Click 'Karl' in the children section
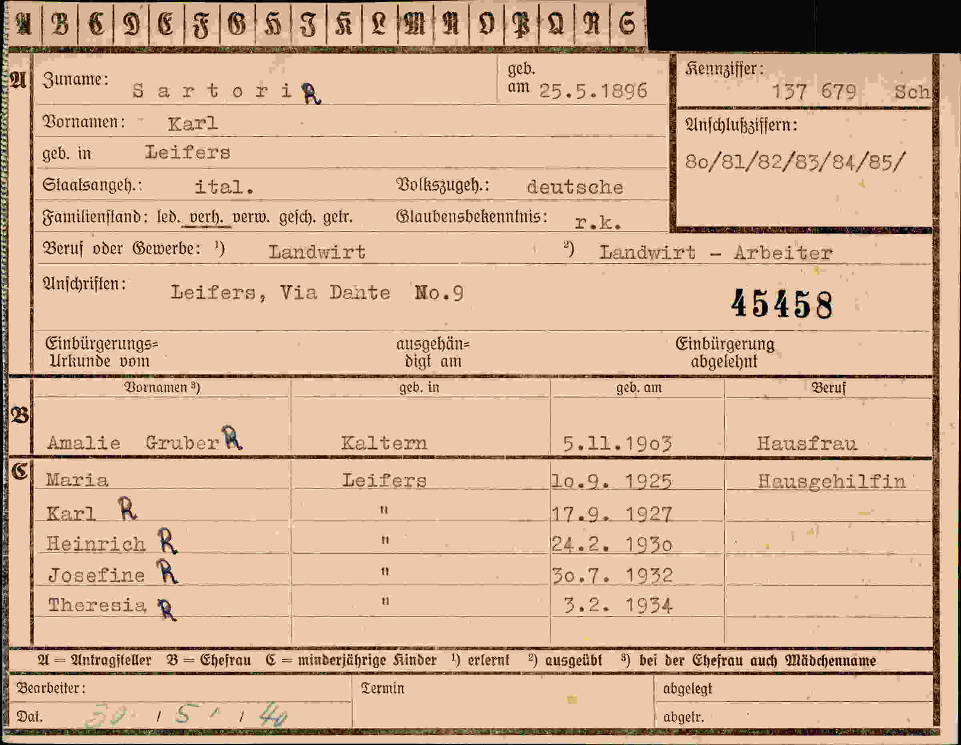This screenshot has width=961, height=745. tap(71, 514)
